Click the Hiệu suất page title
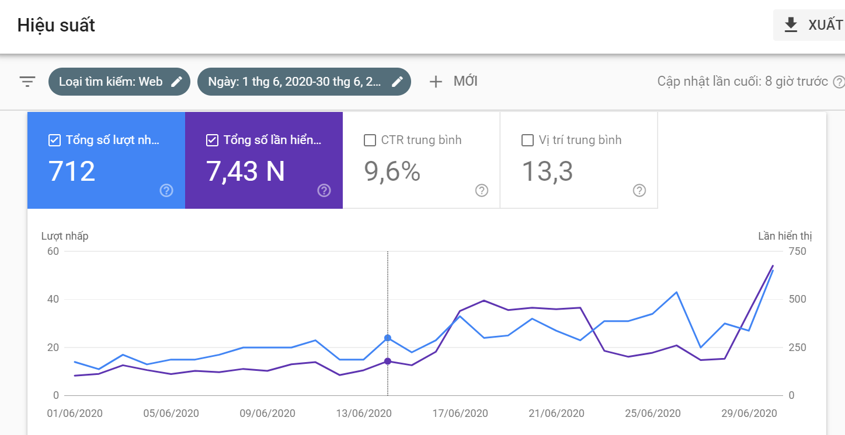 click(56, 26)
